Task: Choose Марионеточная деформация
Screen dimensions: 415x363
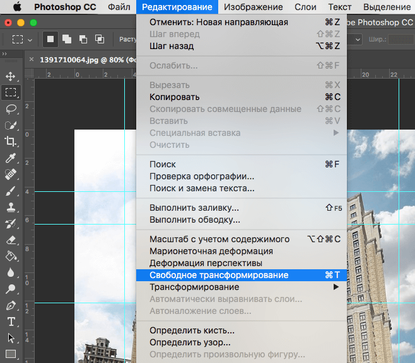Action: coord(242,251)
